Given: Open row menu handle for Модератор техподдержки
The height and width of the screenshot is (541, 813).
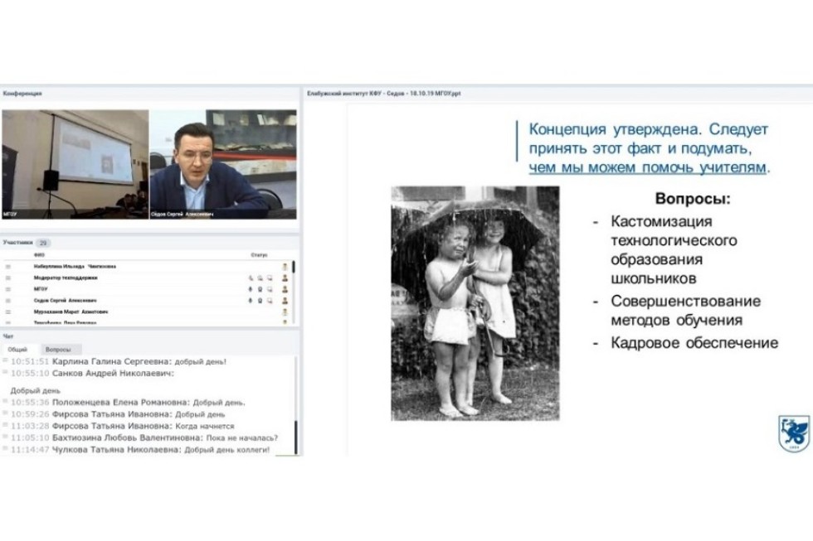Looking at the screenshot, I should 10,278.
